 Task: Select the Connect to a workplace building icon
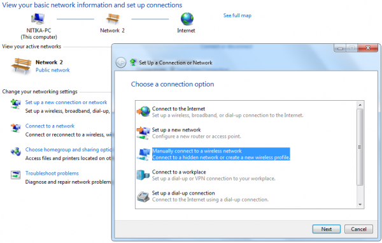(143, 175)
